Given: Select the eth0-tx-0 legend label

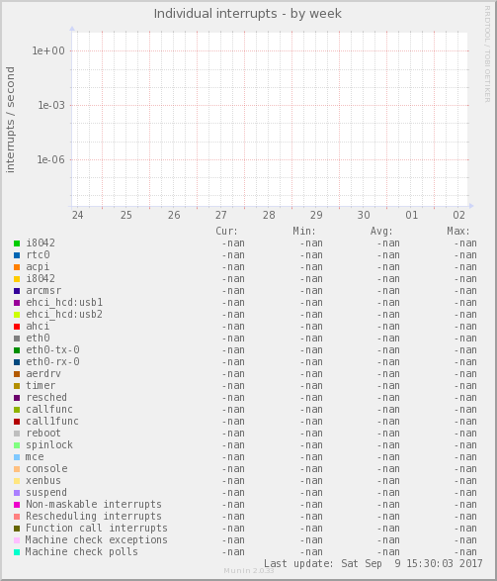Looking at the screenshot, I should point(52,349).
